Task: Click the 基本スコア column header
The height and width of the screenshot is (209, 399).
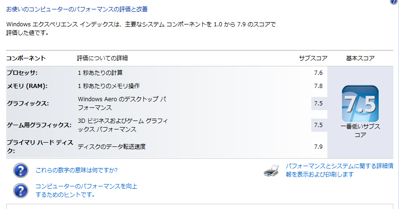Action: pyautogui.click(x=360, y=58)
